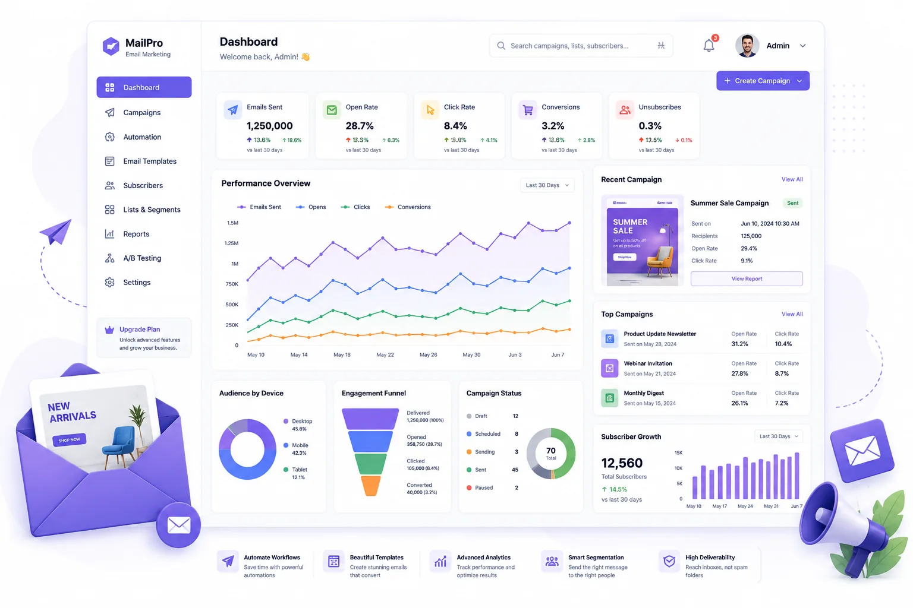The height and width of the screenshot is (608, 913).
Task: Click 12,560 total subscribers value
Action: [622, 463]
